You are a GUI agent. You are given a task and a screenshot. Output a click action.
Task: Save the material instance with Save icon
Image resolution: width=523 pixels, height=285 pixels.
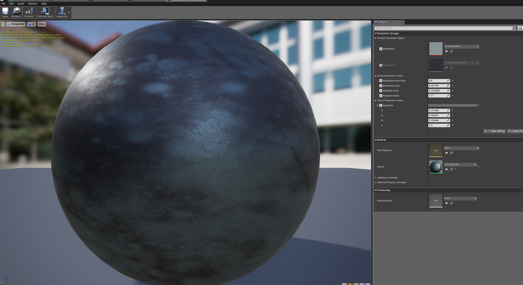tap(5, 13)
